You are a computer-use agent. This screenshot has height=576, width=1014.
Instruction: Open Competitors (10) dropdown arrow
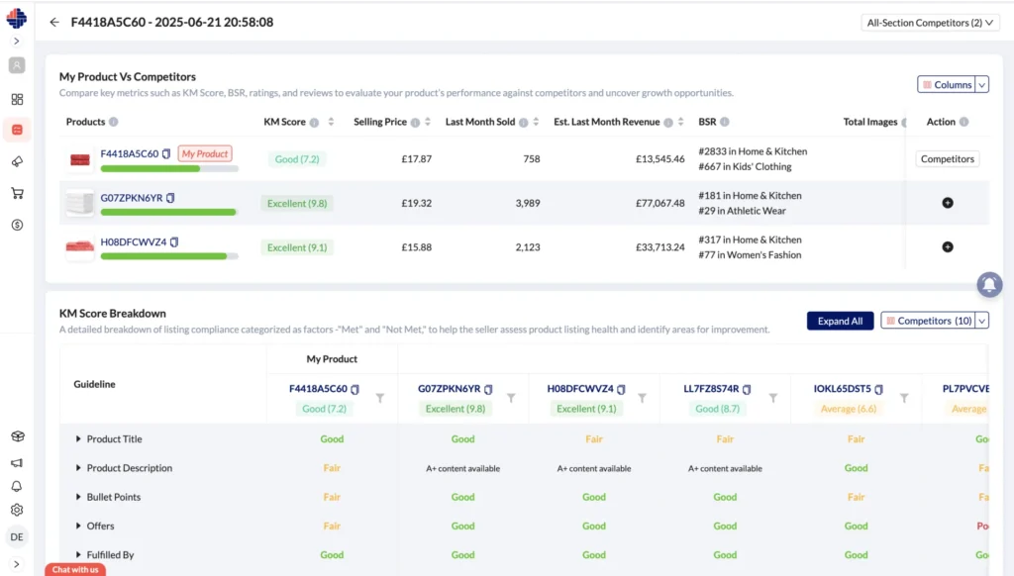point(982,321)
